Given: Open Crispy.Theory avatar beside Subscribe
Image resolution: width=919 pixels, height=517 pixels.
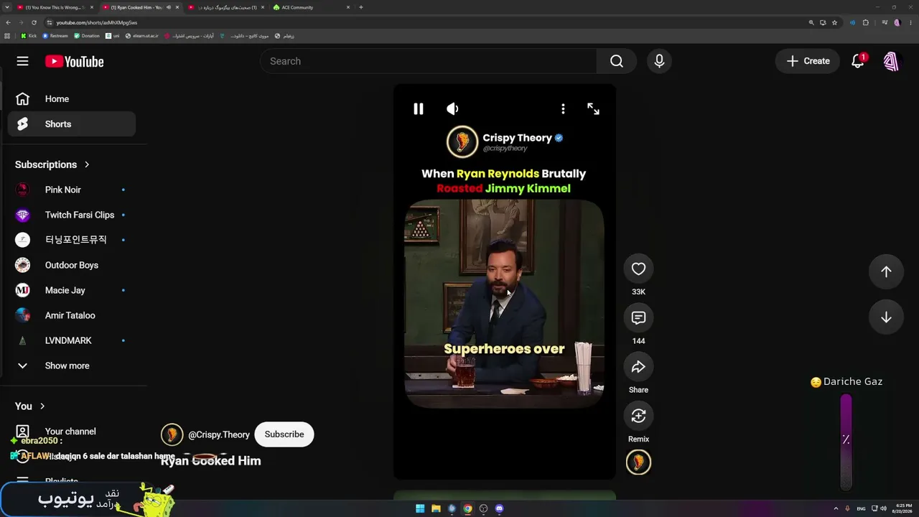Looking at the screenshot, I should (x=172, y=434).
